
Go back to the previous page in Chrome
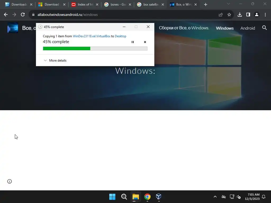pos(6,15)
